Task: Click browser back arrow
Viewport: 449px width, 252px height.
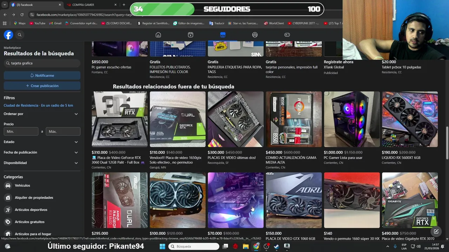Action: pos(5,15)
